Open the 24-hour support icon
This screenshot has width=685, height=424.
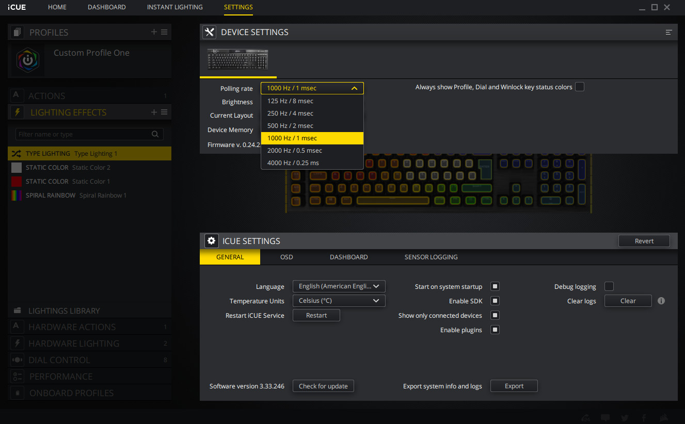pos(586,418)
